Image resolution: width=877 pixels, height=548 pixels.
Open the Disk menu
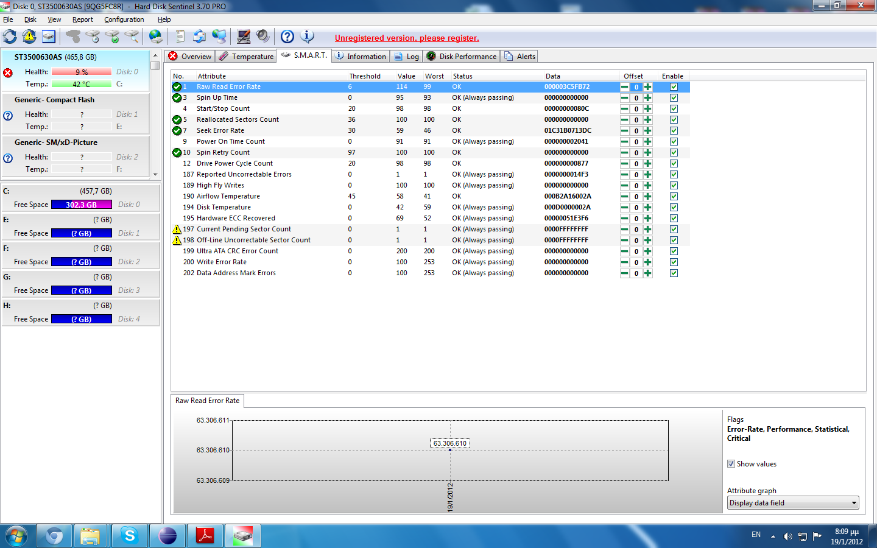click(30, 19)
